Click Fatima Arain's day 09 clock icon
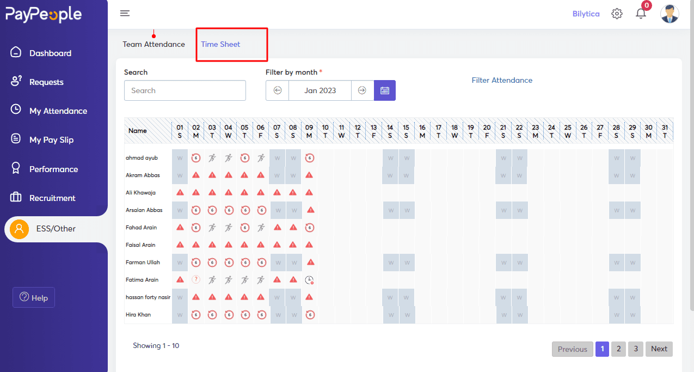The width and height of the screenshot is (694, 372). pos(310,280)
